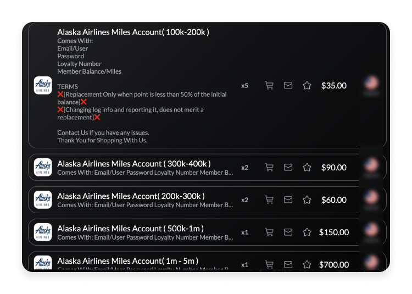
Task: Star the 1m - 5m listing
Action: [307, 264]
